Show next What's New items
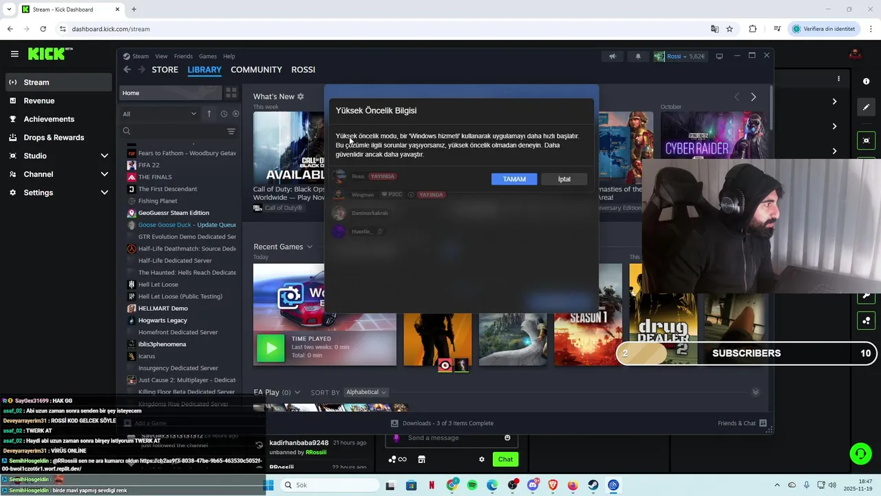The image size is (881, 496). 753,97
